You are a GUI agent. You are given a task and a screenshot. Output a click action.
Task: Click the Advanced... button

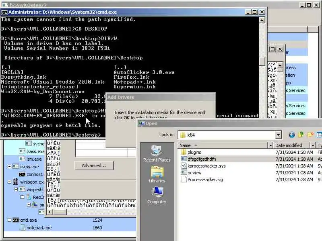coord(94,165)
